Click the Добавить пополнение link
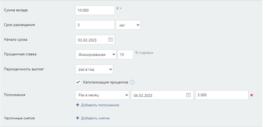This screenshot has height=127, width=265. pyautogui.click(x=100, y=105)
